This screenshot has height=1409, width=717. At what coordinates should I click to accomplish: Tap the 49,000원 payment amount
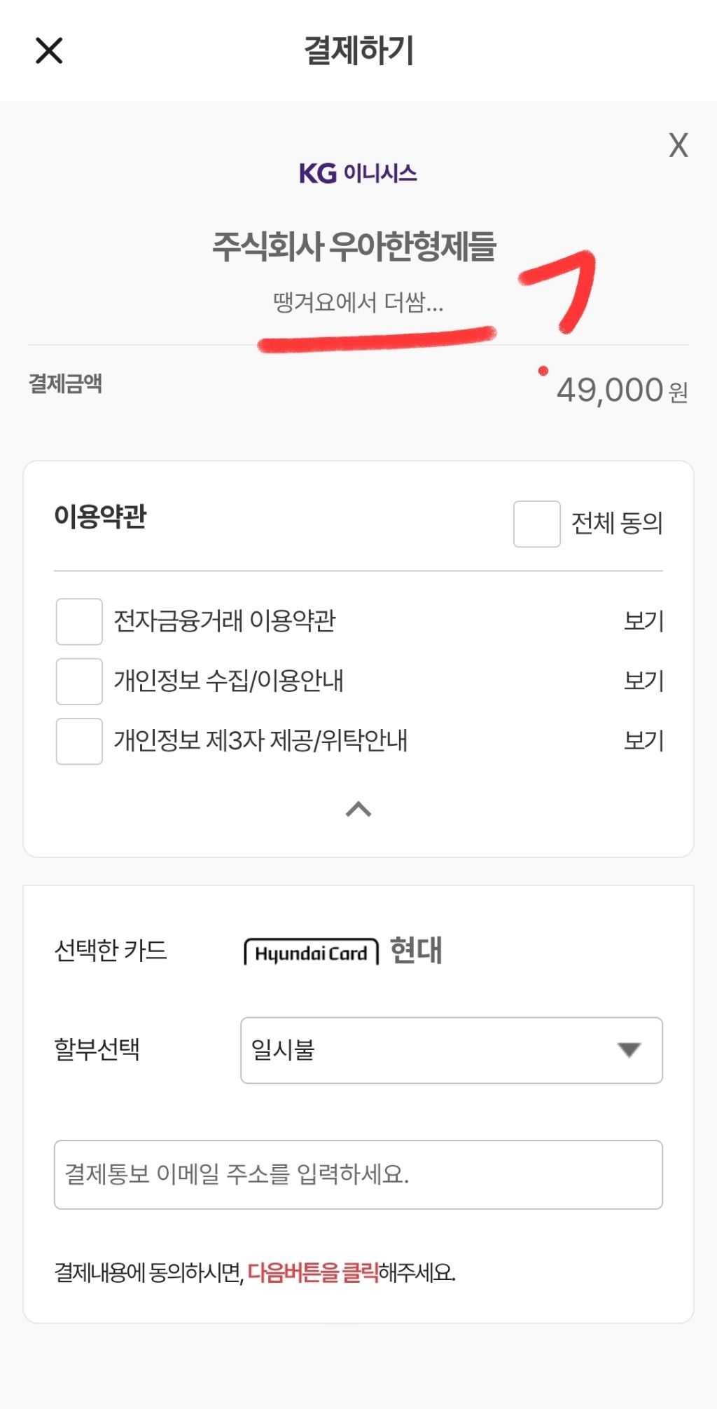tap(621, 390)
